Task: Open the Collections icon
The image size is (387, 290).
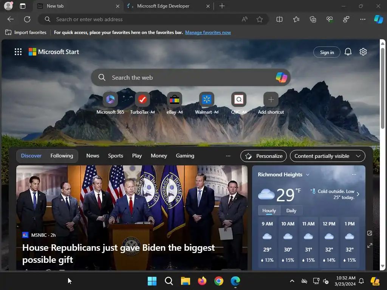Action: click(313, 19)
